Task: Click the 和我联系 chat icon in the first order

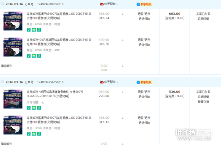Action: pos(144,4)
